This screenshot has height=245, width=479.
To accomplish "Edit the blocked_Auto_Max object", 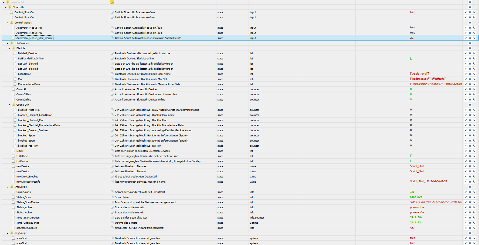I will [466, 110].
